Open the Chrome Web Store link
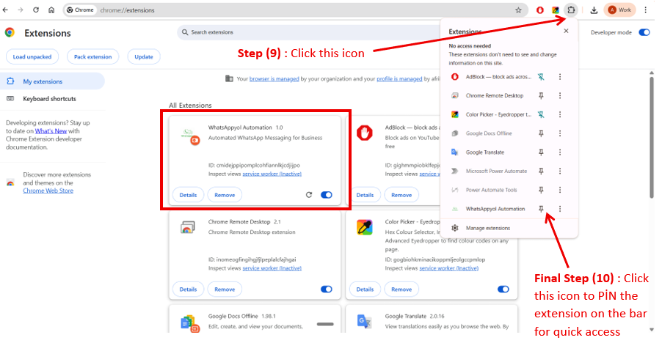The height and width of the screenshot is (343, 662). click(48, 191)
